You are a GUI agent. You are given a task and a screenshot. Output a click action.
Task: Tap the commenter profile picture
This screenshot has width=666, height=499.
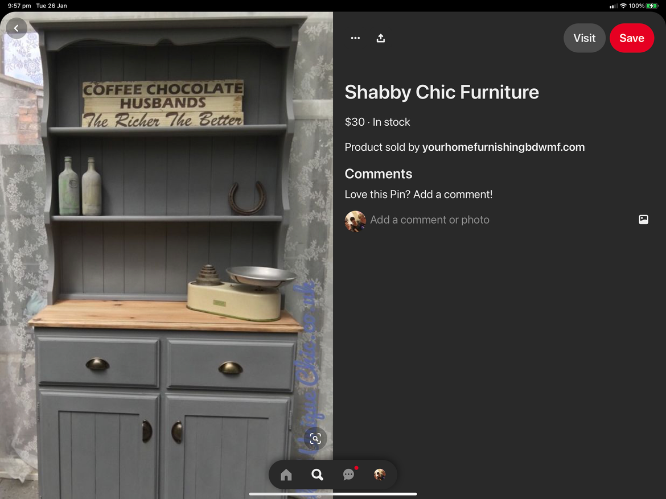(x=356, y=221)
